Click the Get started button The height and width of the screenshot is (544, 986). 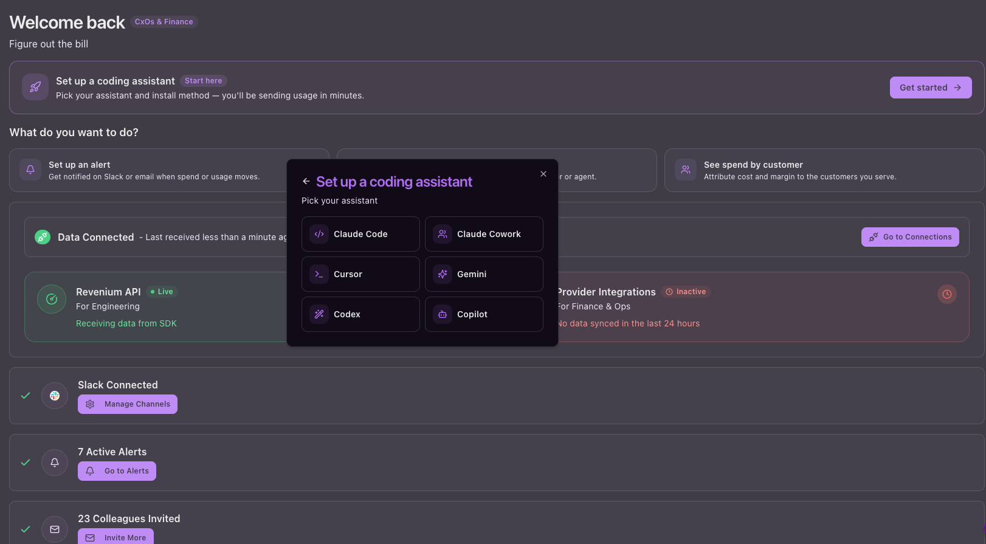click(931, 88)
